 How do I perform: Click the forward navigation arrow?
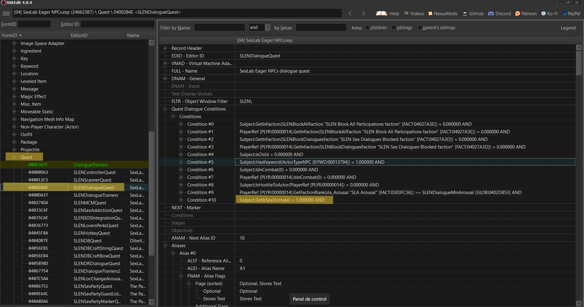click(363, 13)
